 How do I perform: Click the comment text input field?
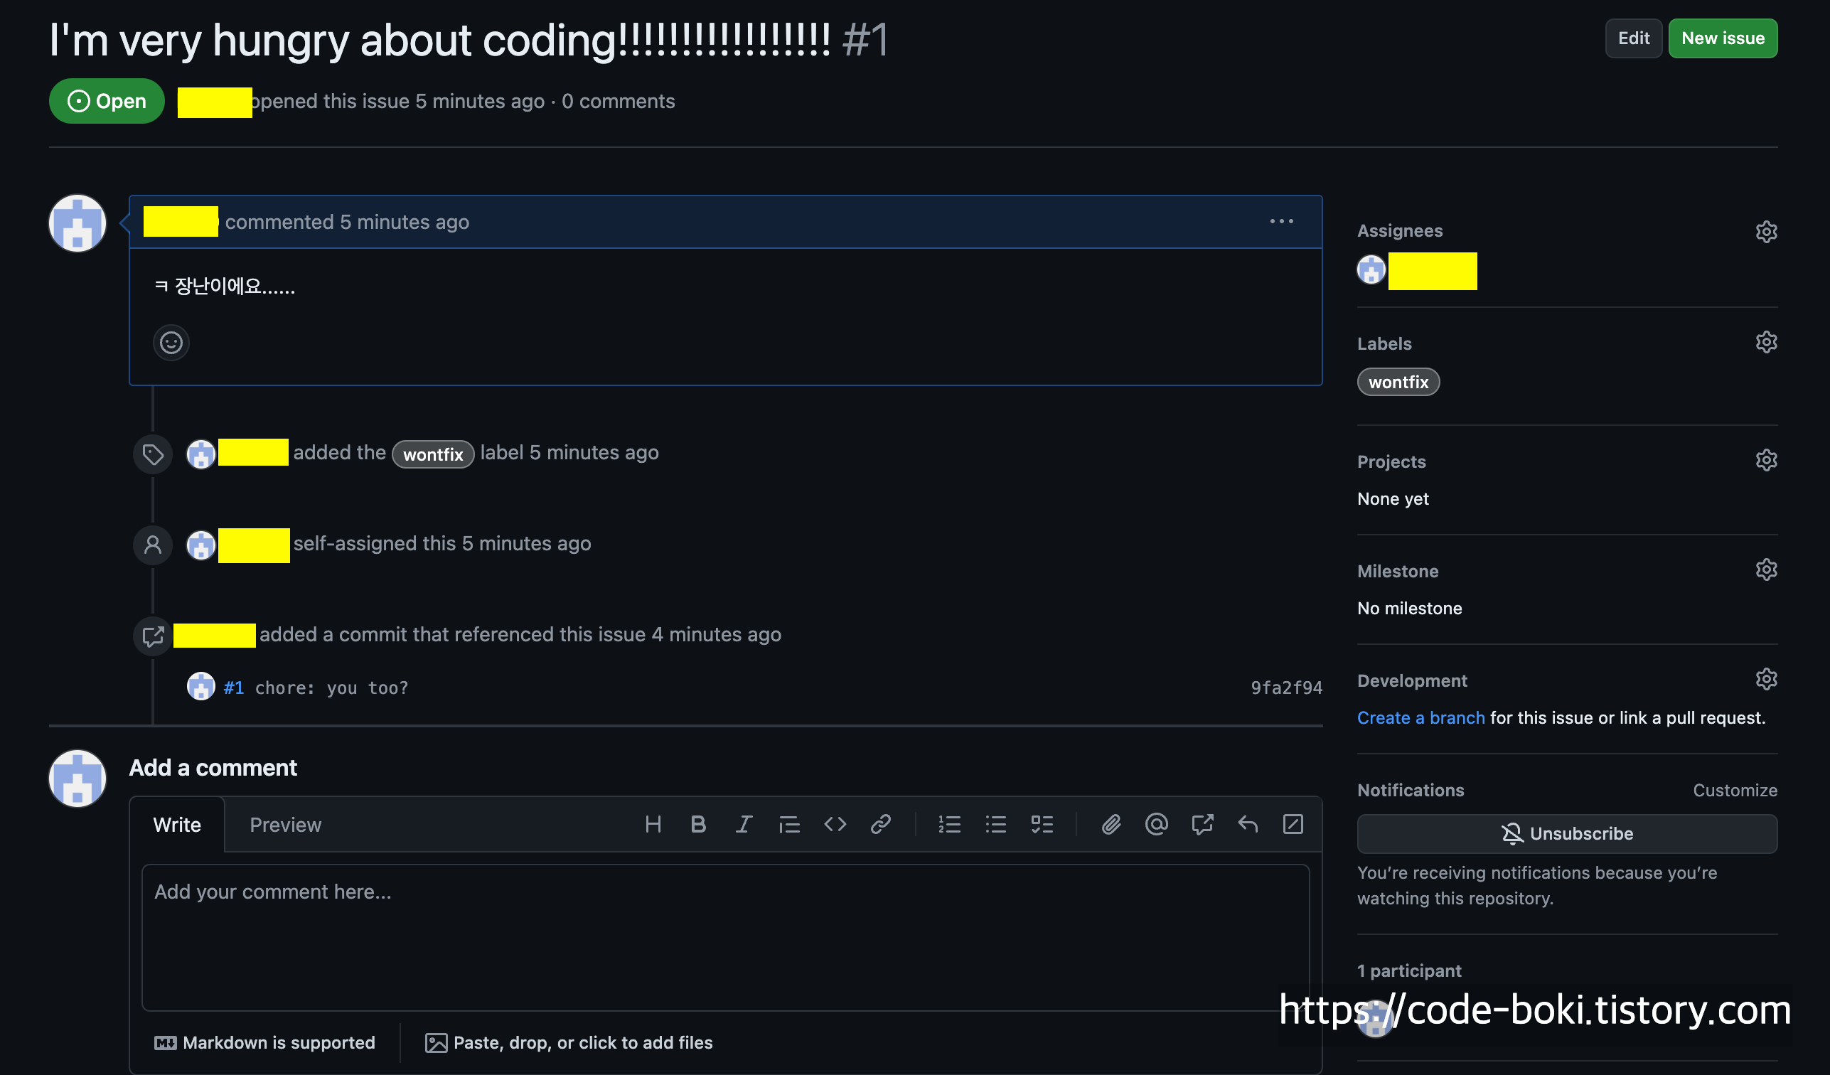(x=724, y=937)
